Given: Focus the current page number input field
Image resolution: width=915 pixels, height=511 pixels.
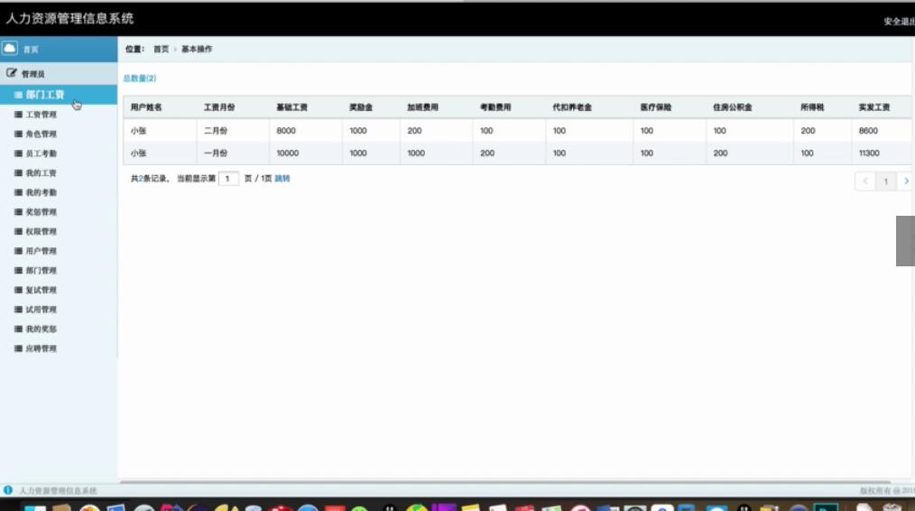Looking at the screenshot, I should (x=228, y=179).
